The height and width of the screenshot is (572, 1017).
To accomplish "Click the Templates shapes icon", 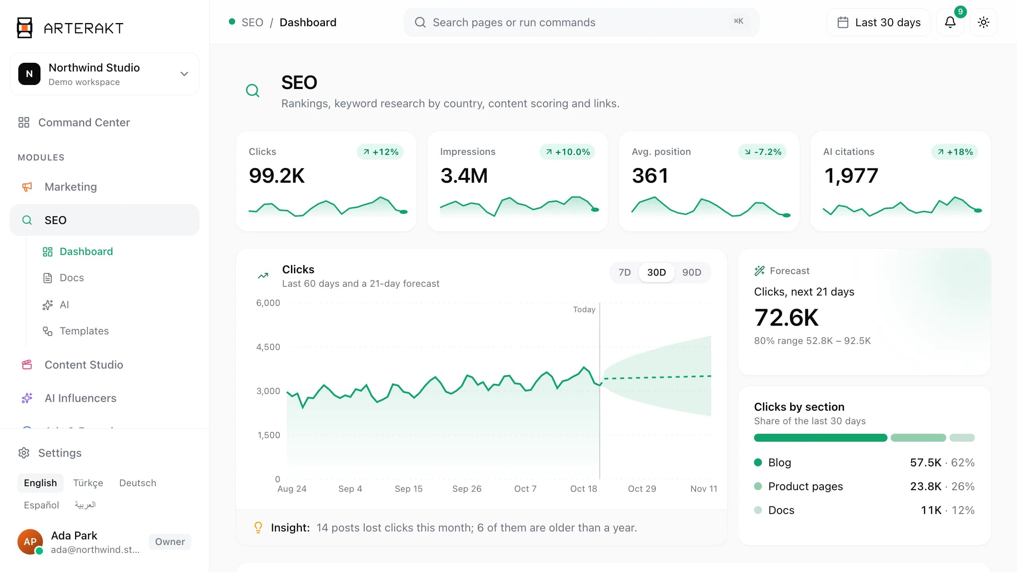I will click(x=48, y=331).
